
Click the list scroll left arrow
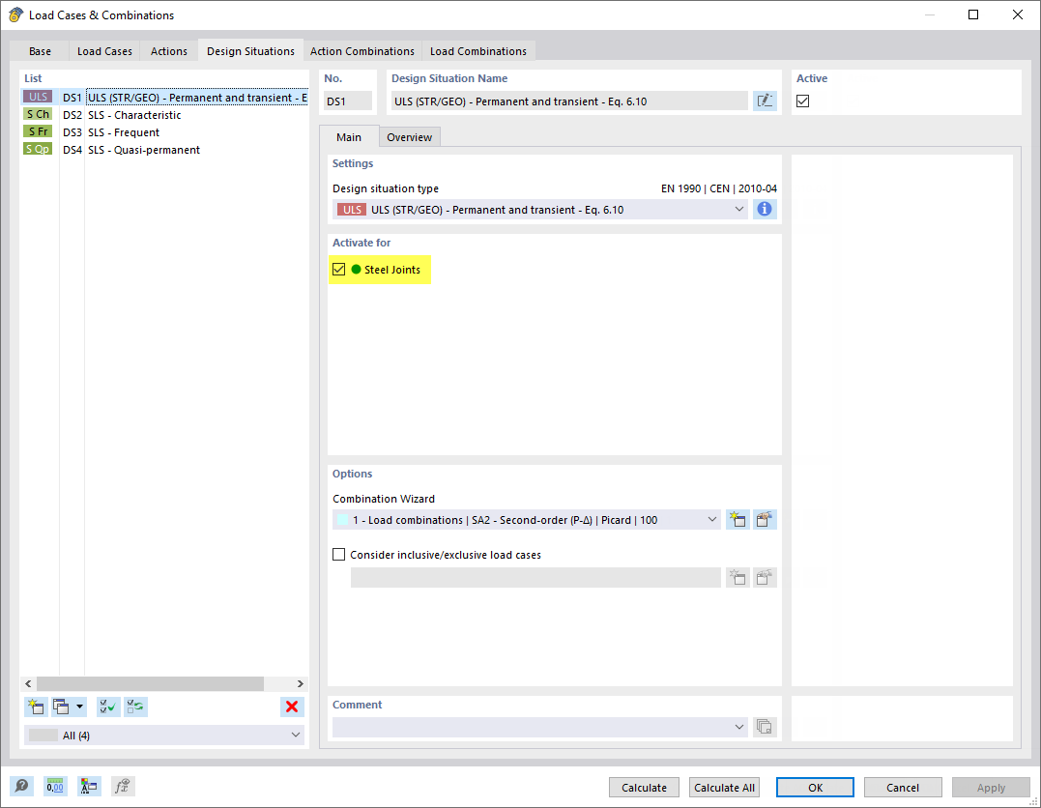[28, 684]
